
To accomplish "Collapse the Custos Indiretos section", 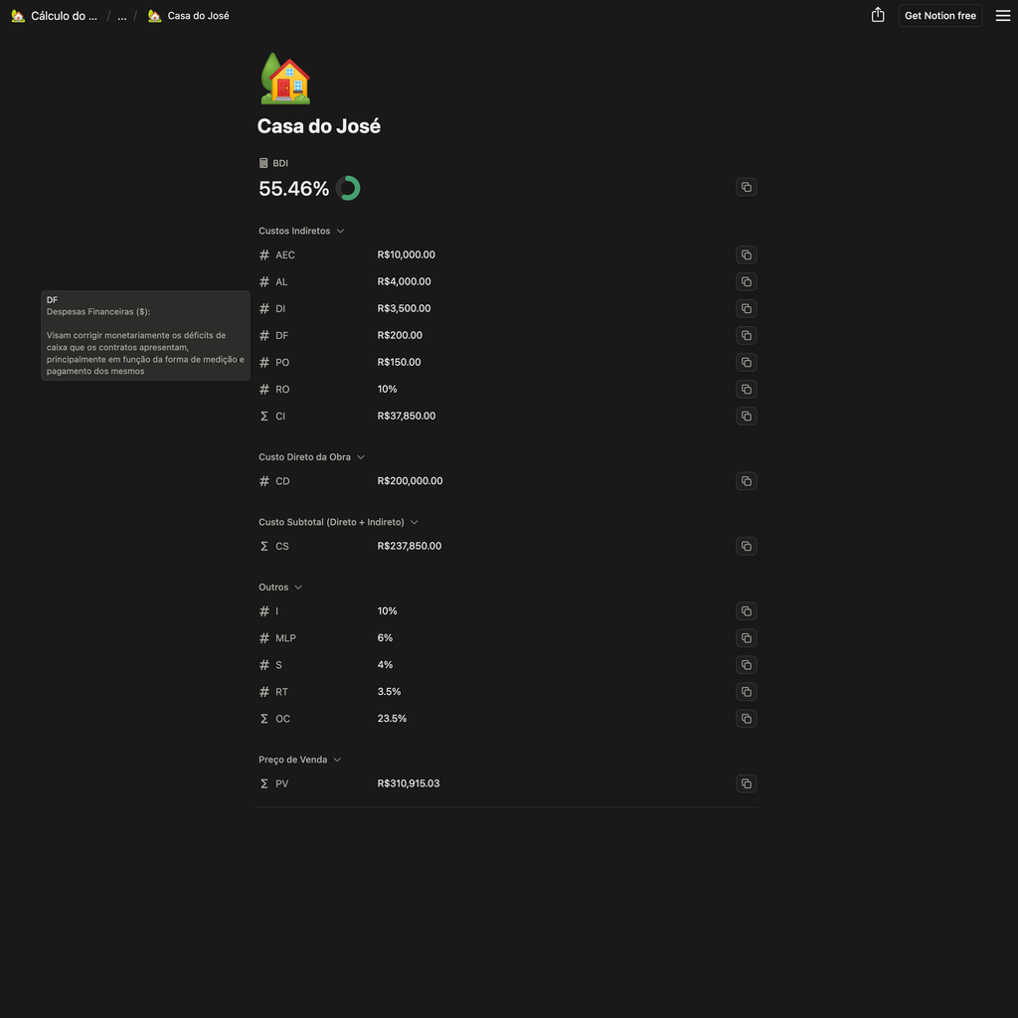I will coord(340,231).
